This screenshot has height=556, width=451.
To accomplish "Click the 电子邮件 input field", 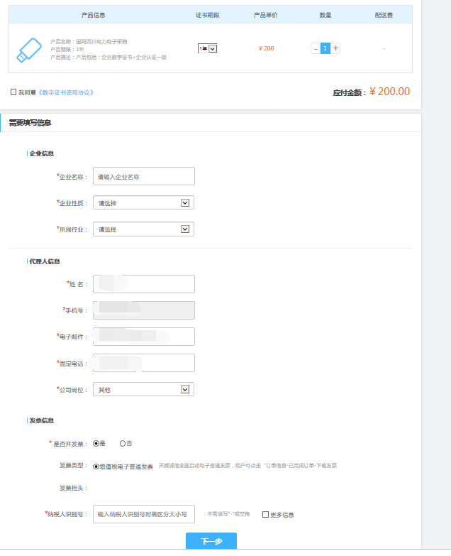I will click(x=143, y=337).
